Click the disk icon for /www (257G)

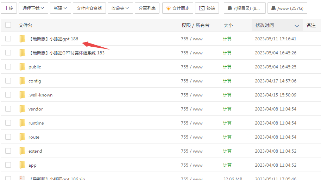coord(273,8)
